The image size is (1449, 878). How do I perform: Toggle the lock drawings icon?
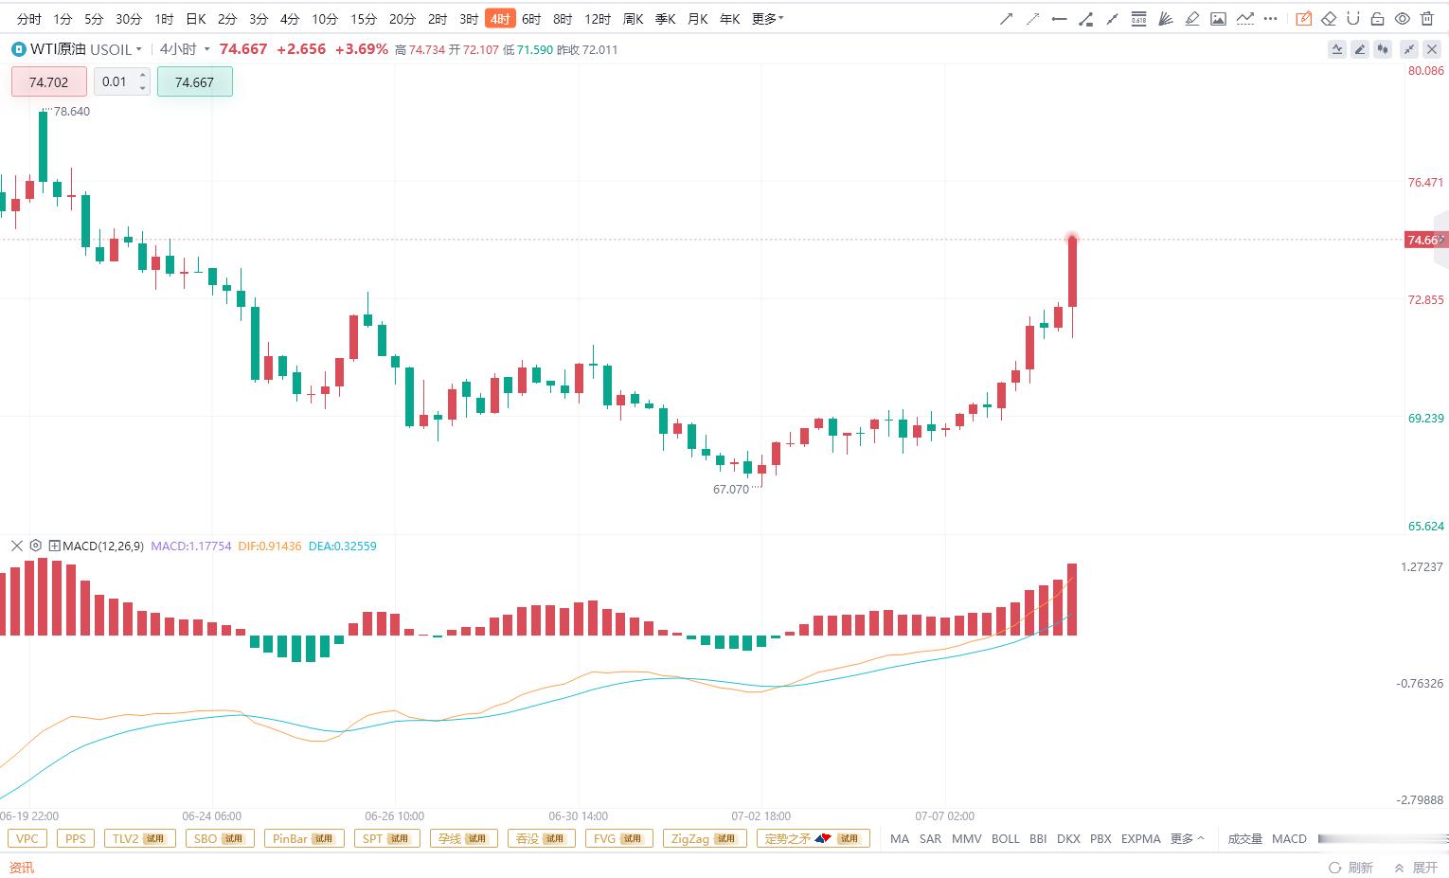[x=1377, y=19]
